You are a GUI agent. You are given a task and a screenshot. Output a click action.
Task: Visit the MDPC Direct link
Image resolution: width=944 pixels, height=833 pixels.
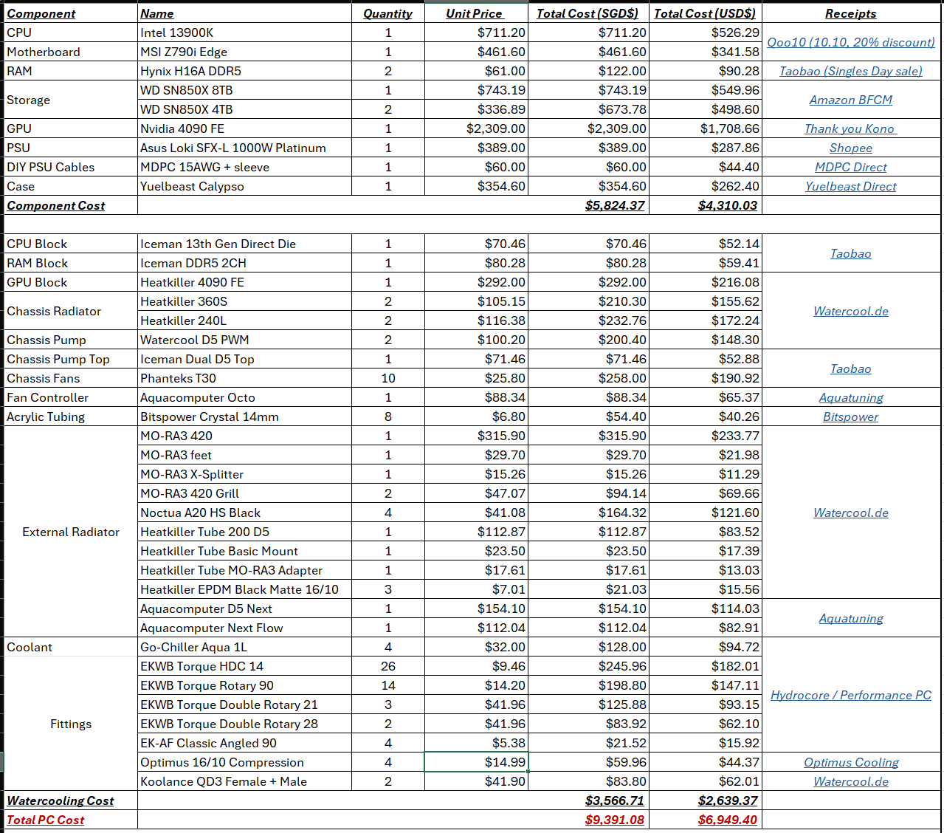(x=851, y=167)
